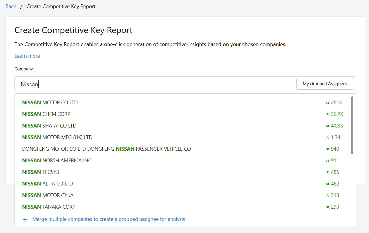
Task: Click the Create Competitive Key Report breadcrumb
Action: (x=61, y=6)
